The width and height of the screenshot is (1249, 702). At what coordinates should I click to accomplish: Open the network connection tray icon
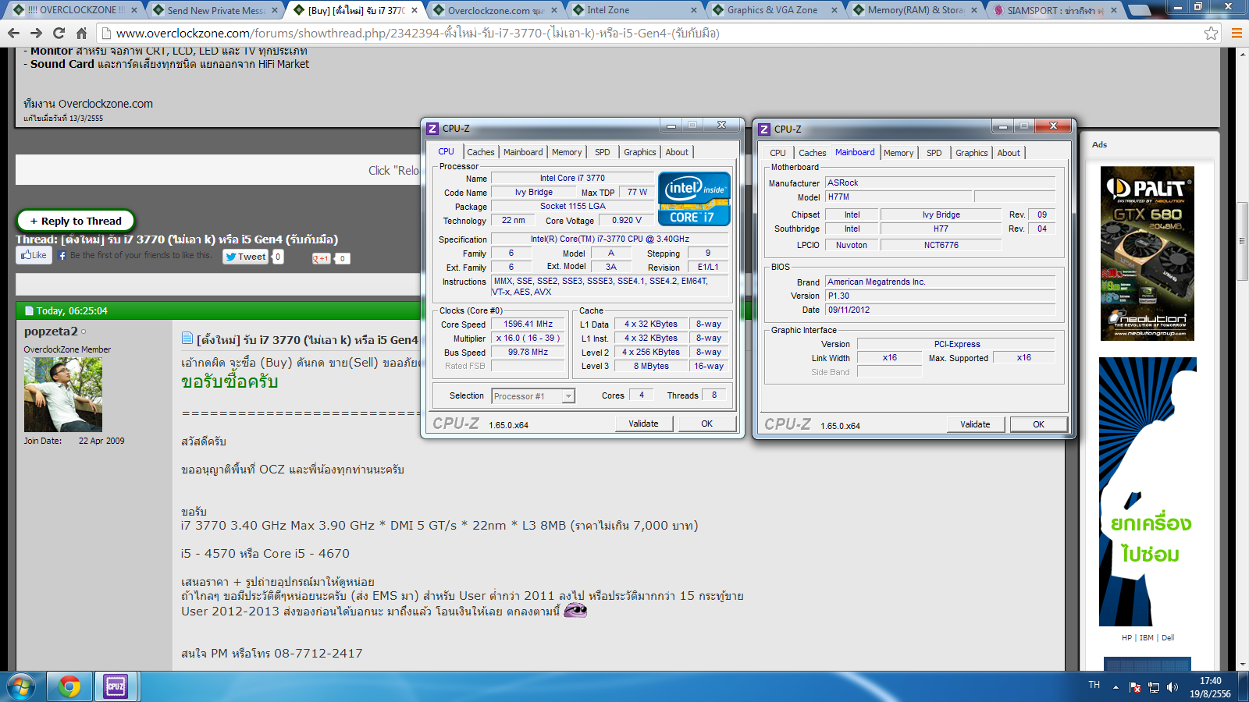(1153, 687)
